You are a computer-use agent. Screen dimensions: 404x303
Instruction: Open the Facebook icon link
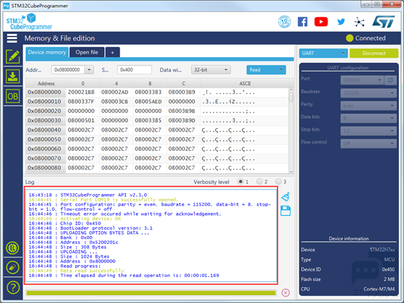302,22
